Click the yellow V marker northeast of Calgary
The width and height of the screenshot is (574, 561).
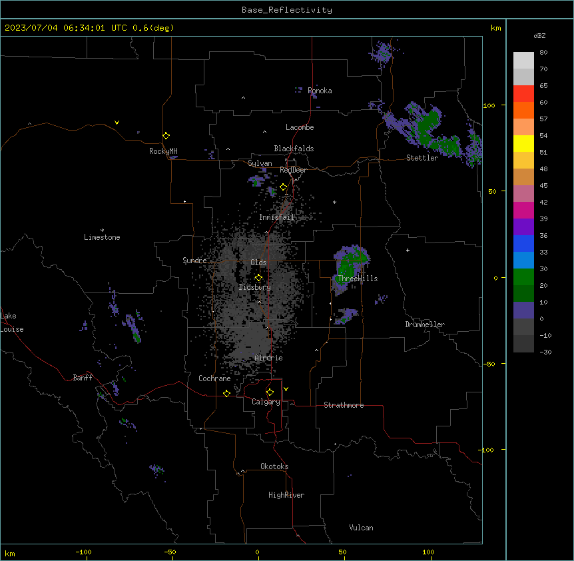tap(286, 389)
